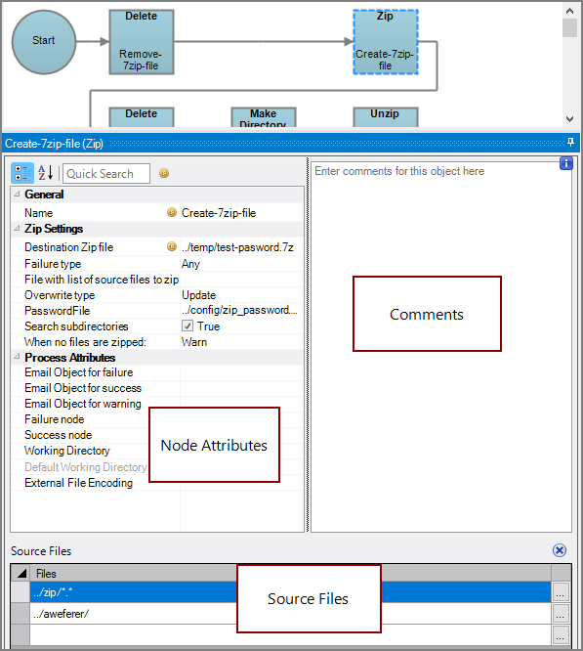Pin the Create-7zip-file panel
The width and height of the screenshot is (583, 651).
(570, 143)
